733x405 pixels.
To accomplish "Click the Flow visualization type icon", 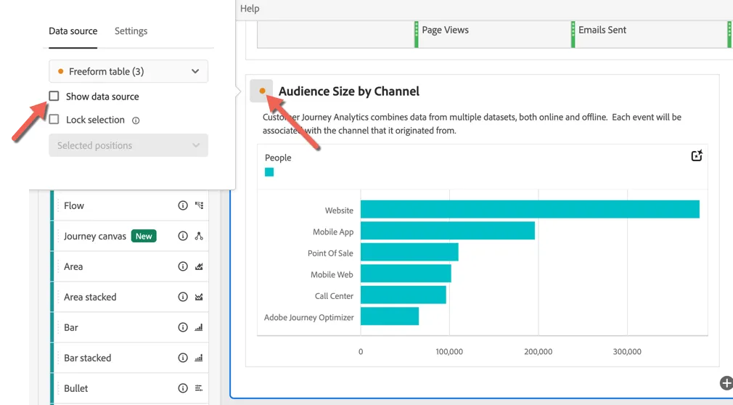I will tap(199, 205).
